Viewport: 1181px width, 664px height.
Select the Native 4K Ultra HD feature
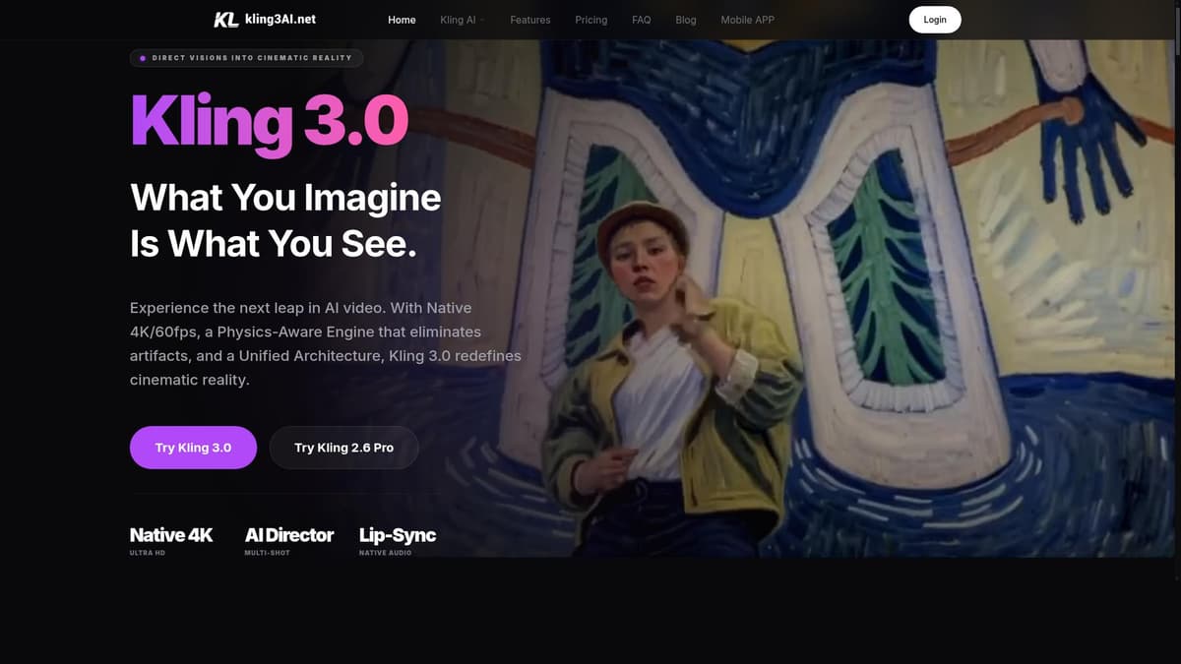[171, 540]
